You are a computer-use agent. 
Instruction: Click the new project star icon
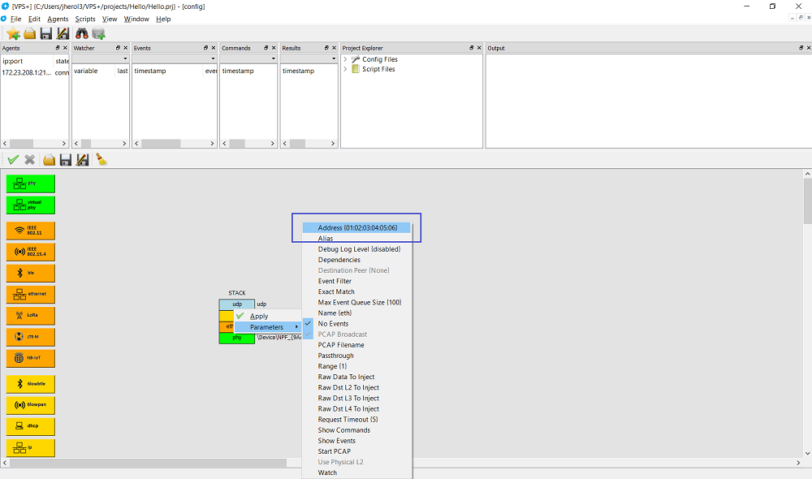[13, 33]
